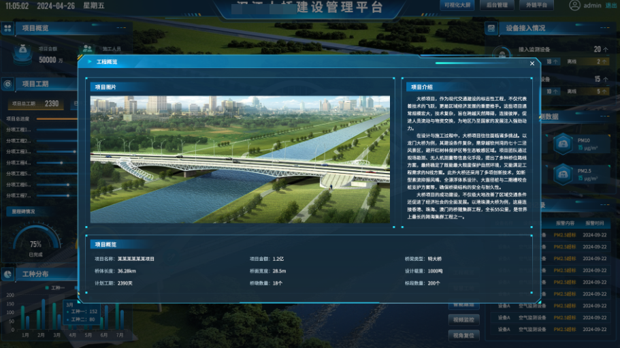The image size is (620, 348).
Task: Click the 项目金额 money bag icon
Action: click(x=22, y=50)
